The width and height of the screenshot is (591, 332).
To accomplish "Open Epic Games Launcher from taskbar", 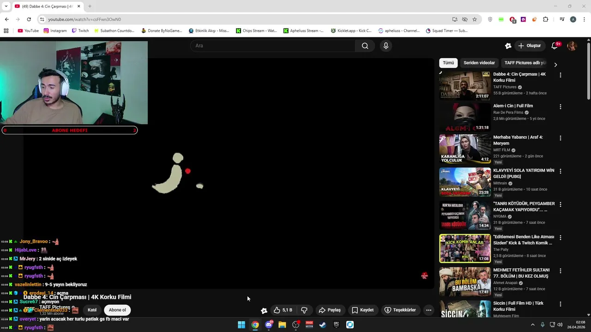I will click(337, 325).
